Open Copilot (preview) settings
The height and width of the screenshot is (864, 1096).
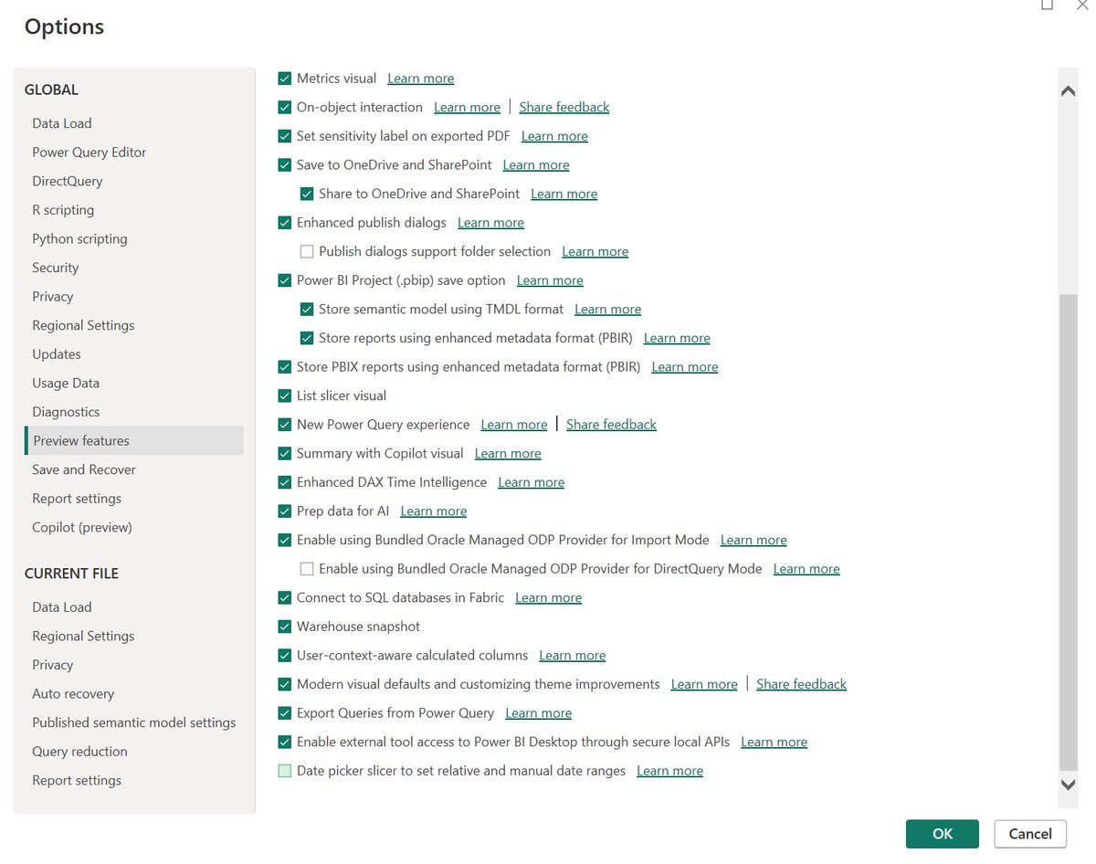pos(82,527)
